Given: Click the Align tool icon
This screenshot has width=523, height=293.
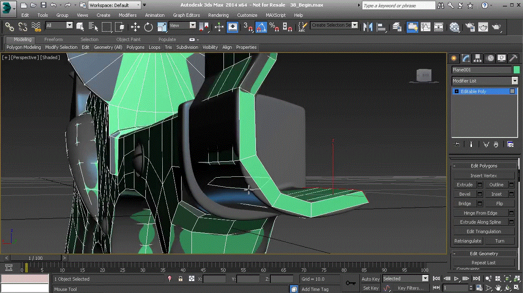Looking at the screenshot, I should click(382, 27).
